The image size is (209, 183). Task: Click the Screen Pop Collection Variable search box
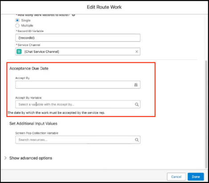pyautogui.click(x=78, y=140)
